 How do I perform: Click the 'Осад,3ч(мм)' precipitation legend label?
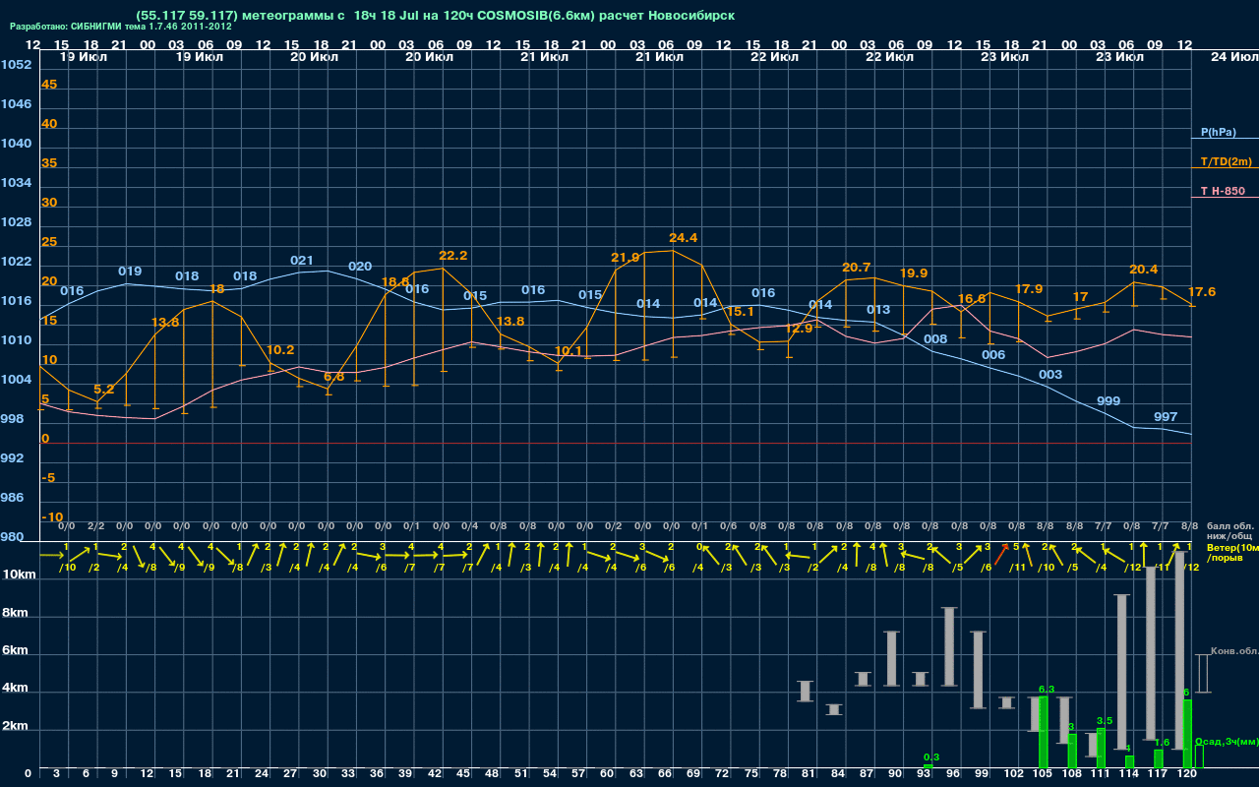pyautogui.click(x=1227, y=742)
